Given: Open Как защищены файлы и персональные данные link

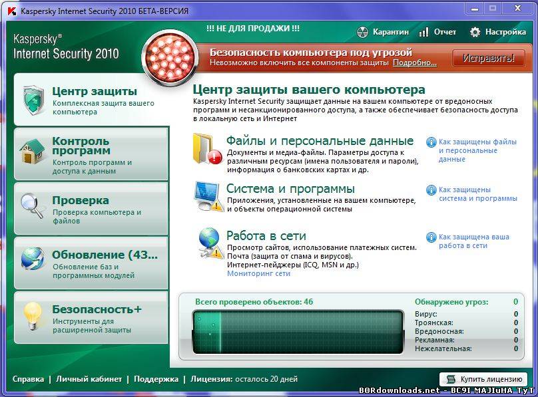Looking at the screenshot, I should (x=477, y=150).
